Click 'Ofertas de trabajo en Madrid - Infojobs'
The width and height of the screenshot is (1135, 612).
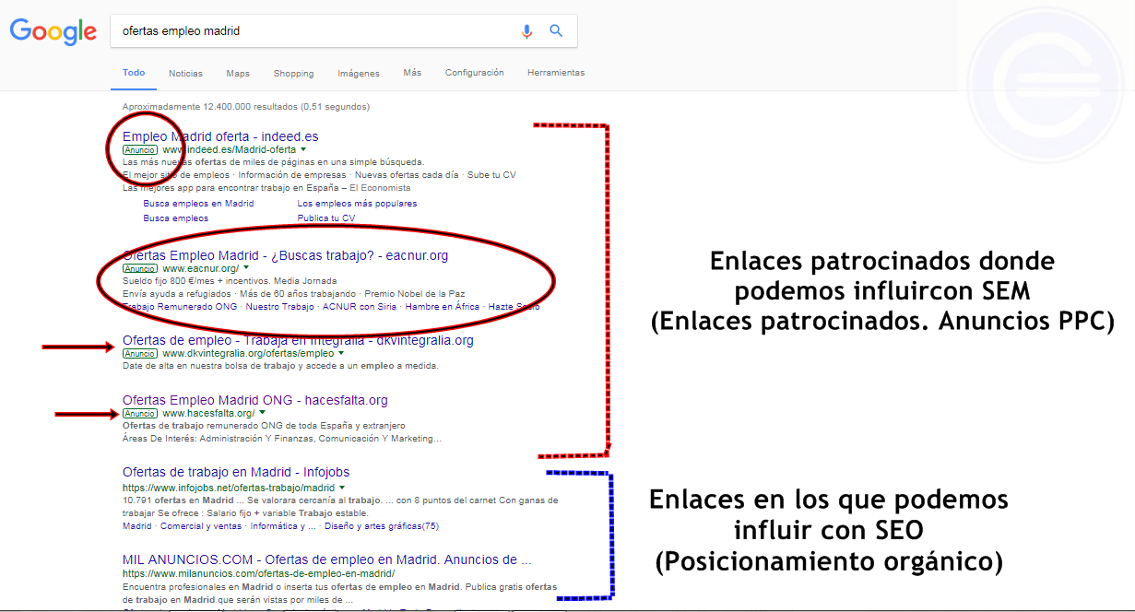tap(235, 472)
